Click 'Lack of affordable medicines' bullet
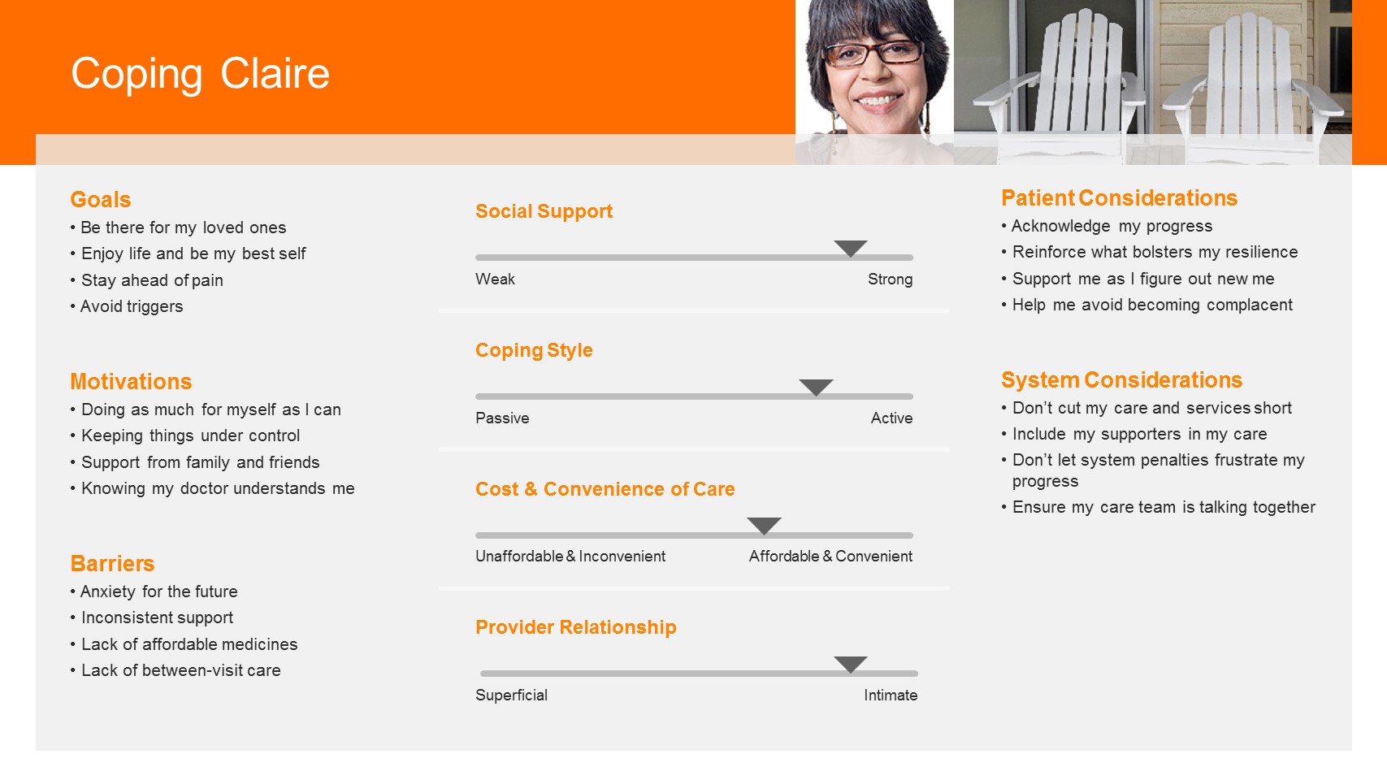This screenshot has height=780, width=1387. point(184,644)
